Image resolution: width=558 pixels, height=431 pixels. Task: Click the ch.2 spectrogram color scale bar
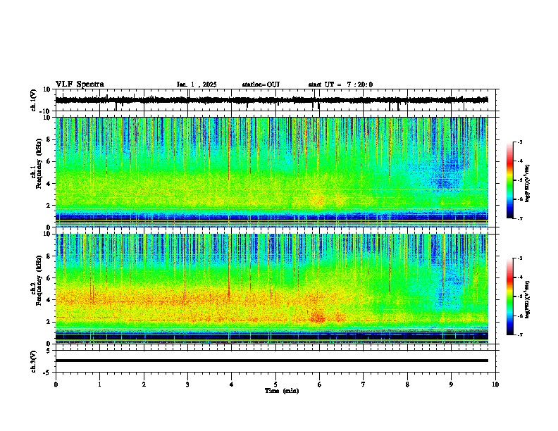[509, 296]
